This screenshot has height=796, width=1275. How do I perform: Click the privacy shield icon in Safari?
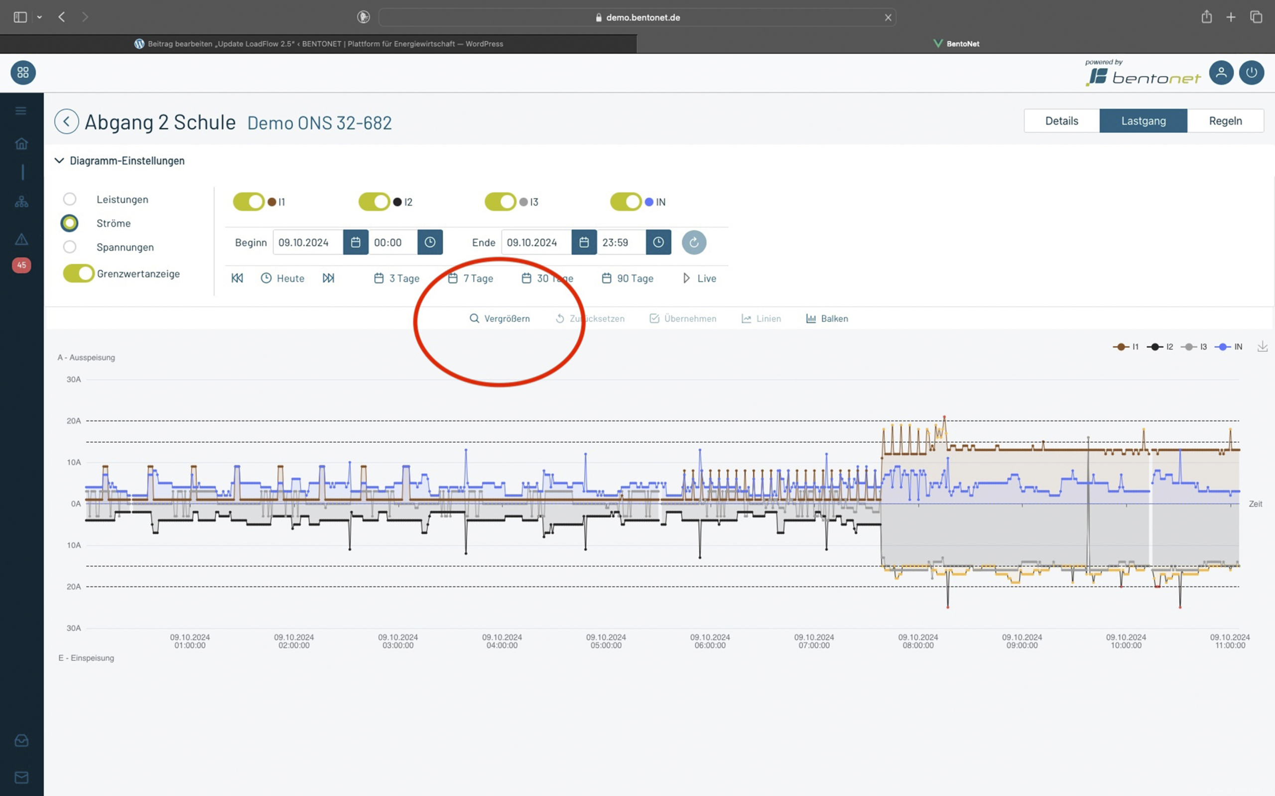[364, 17]
